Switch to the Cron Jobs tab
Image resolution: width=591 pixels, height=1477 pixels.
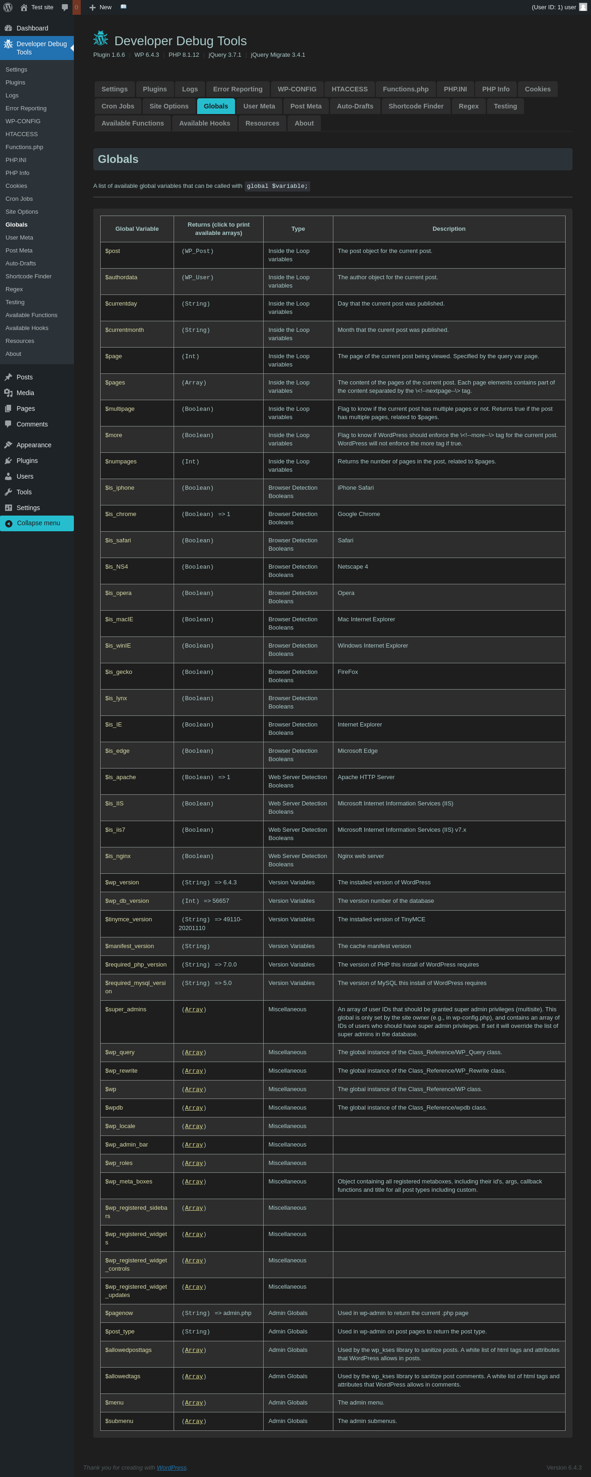coord(118,106)
